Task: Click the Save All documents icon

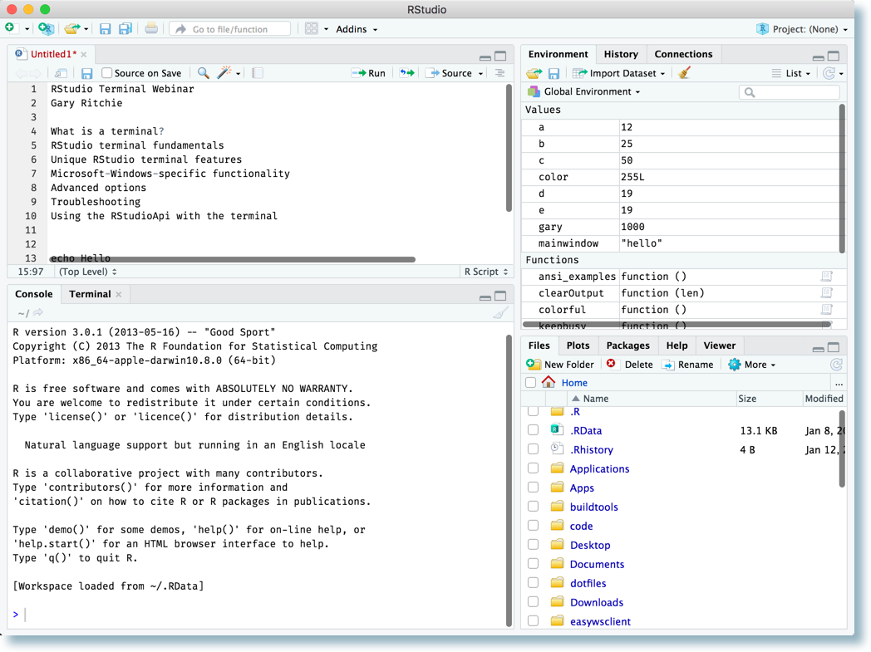Action: [x=125, y=29]
